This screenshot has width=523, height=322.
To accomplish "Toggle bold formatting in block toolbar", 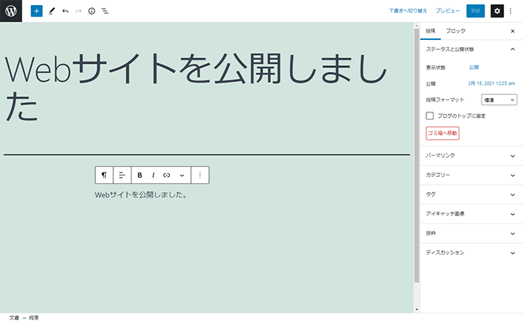I will click(x=140, y=175).
